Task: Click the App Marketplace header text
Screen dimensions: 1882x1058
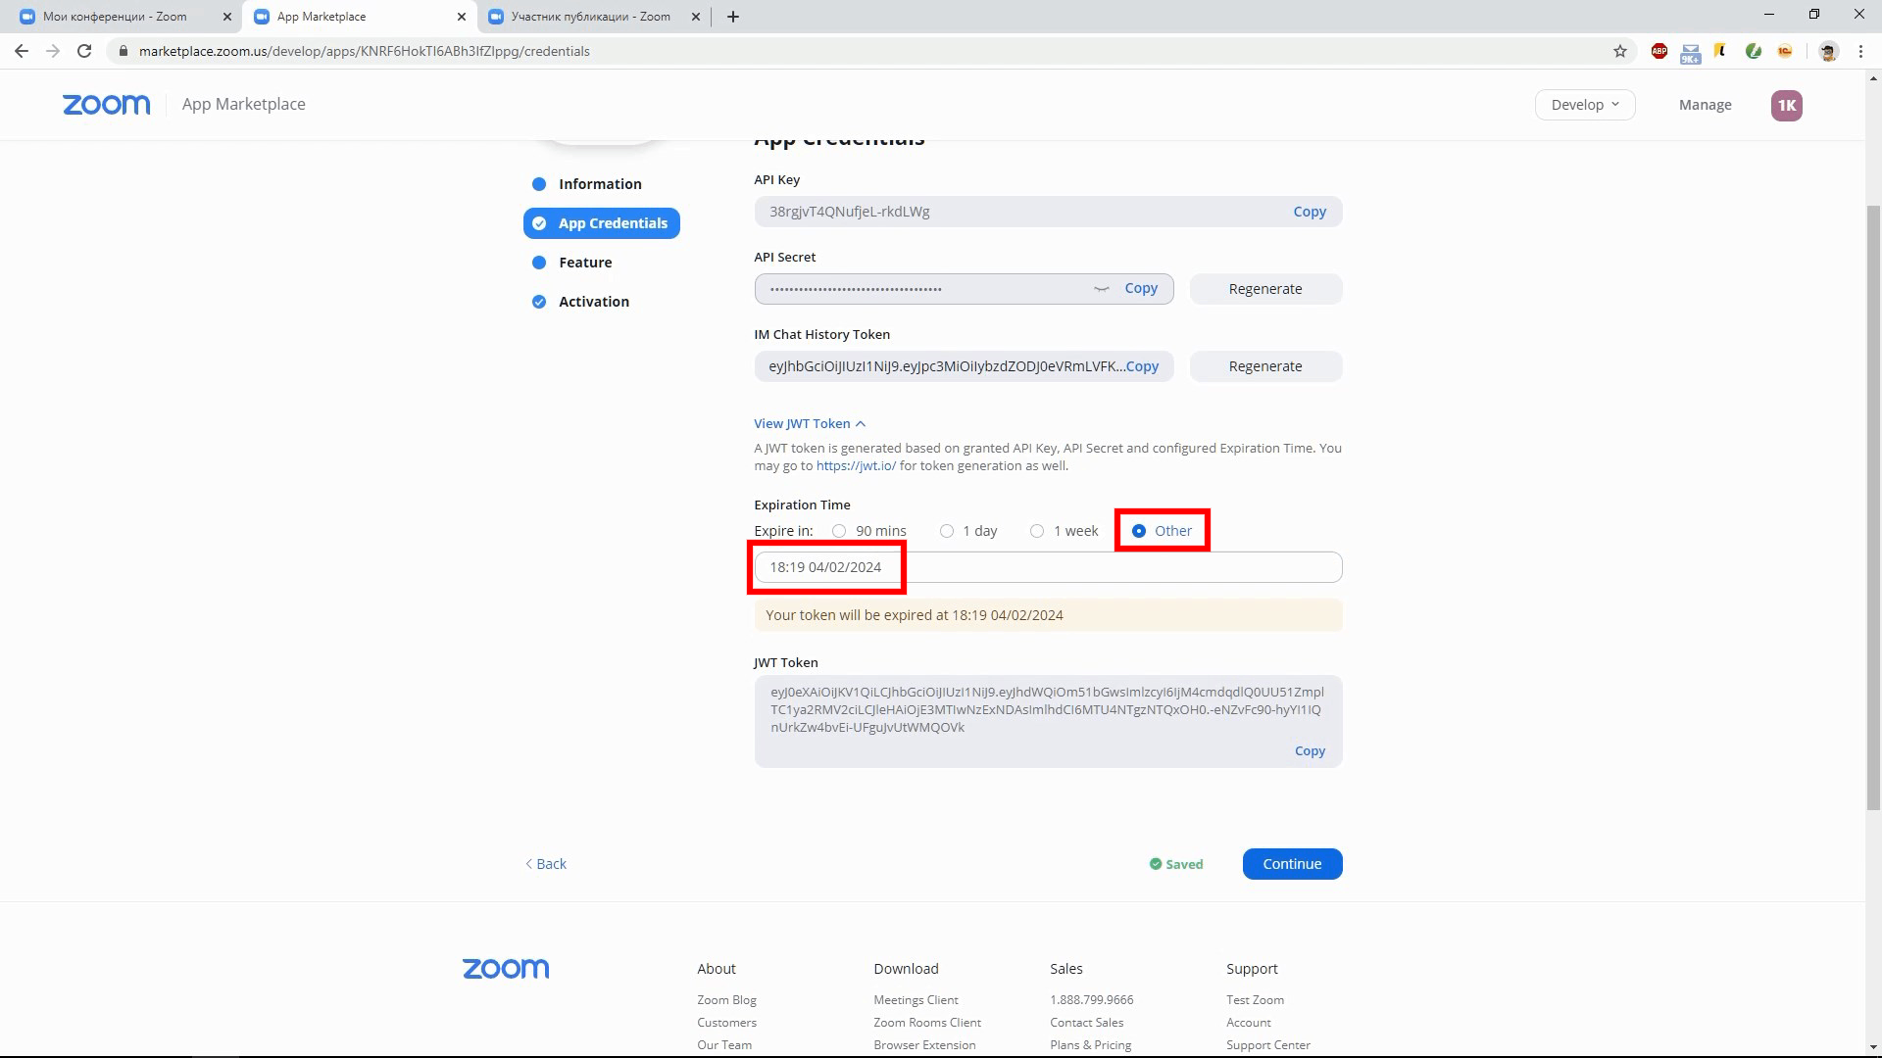Action: (243, 105)
